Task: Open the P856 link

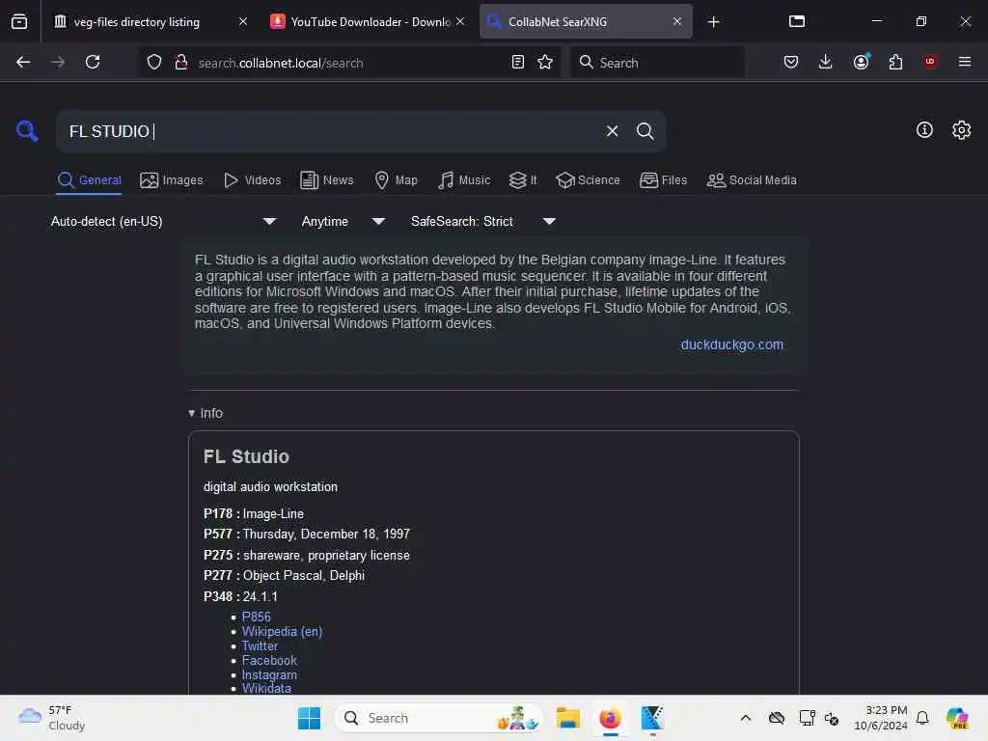Action: (256, 617)
